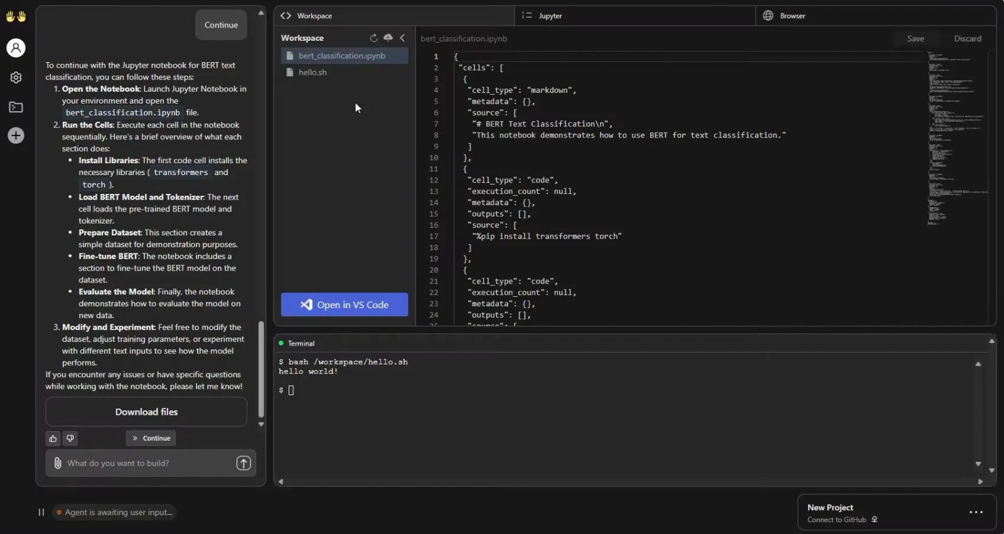Open the terminal folder sidebar icon

click(16, 107)
